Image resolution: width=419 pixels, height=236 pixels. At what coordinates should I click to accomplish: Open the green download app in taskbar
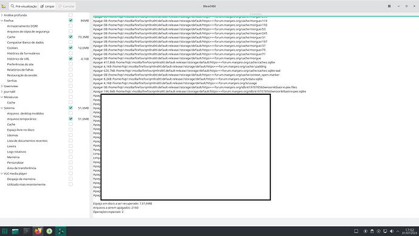tap(49, 231)
